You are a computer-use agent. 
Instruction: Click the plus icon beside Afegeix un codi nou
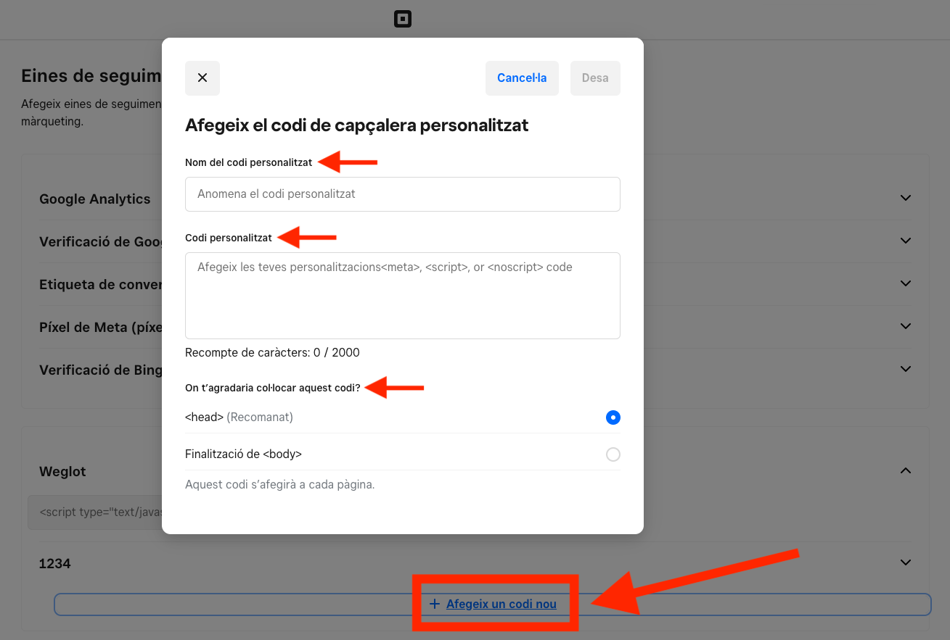435,604
